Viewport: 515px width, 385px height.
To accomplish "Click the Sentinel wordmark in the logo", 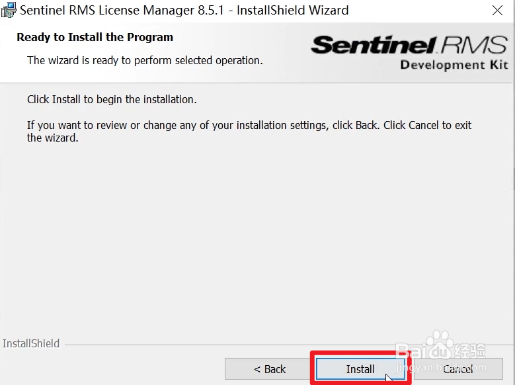I will point(374,45).
